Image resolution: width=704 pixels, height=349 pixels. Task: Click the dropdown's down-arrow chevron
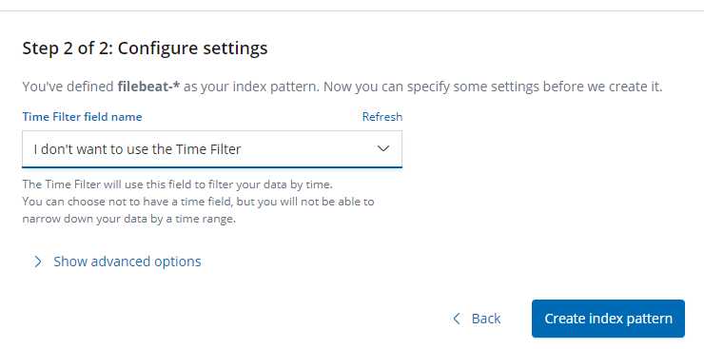pyautogui.click(x=383, y=148)
